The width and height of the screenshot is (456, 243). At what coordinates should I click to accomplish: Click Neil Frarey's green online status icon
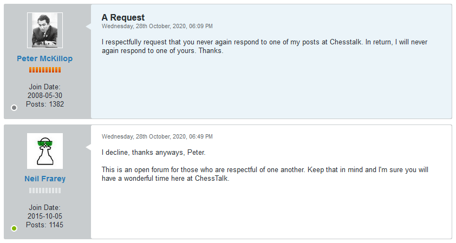14,228
